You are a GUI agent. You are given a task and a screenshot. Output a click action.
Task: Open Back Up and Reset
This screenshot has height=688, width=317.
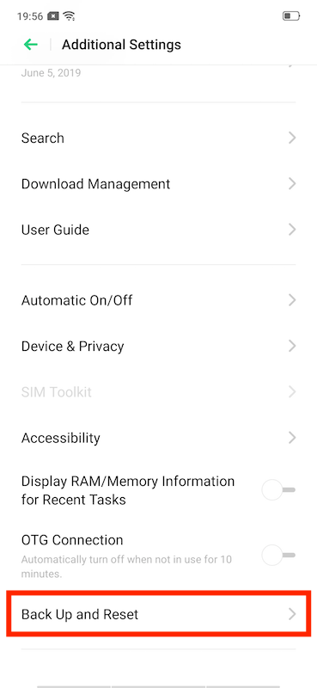(158, 614)
